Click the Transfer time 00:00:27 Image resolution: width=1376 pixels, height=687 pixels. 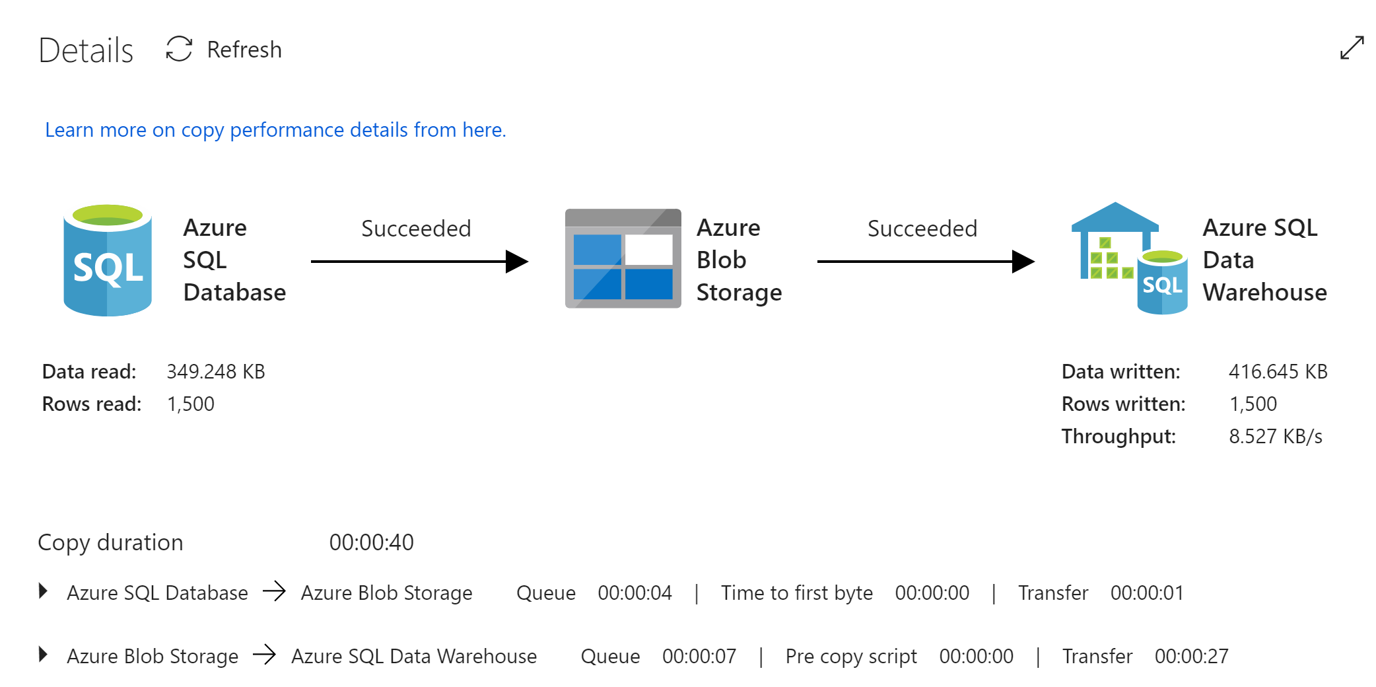point(1191,657)
